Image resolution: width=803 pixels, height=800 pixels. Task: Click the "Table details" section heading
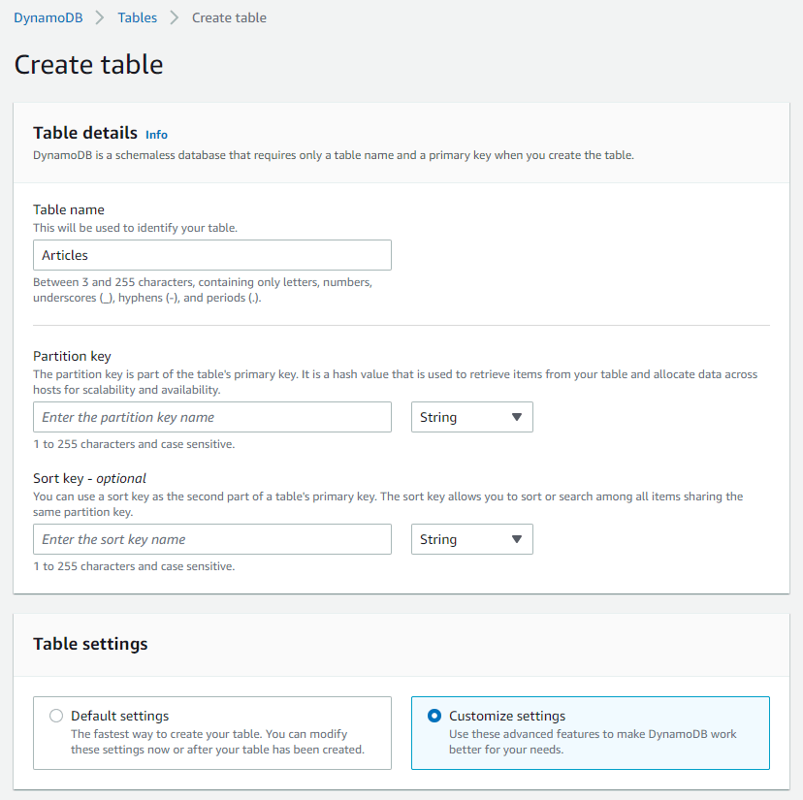[85, 134]
